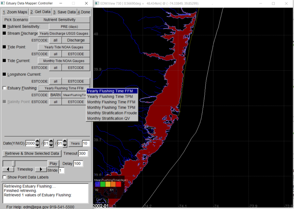Click the green legend color swatch
Viewport: 294px width, 209px height.
coord(103,184)
